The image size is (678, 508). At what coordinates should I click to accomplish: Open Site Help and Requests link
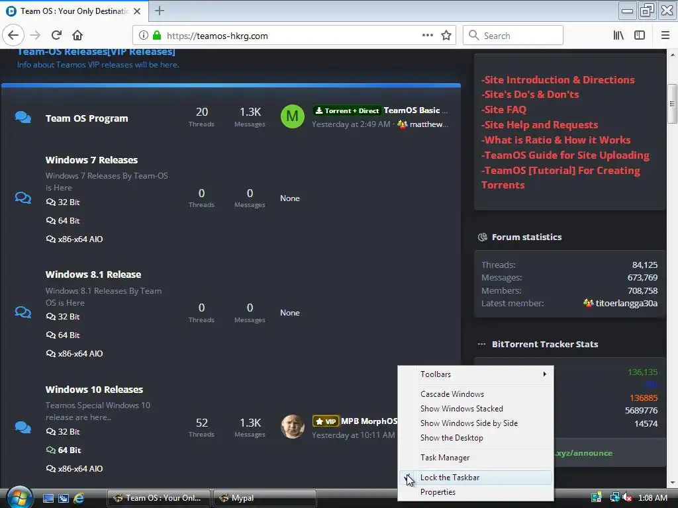point(540,125)
